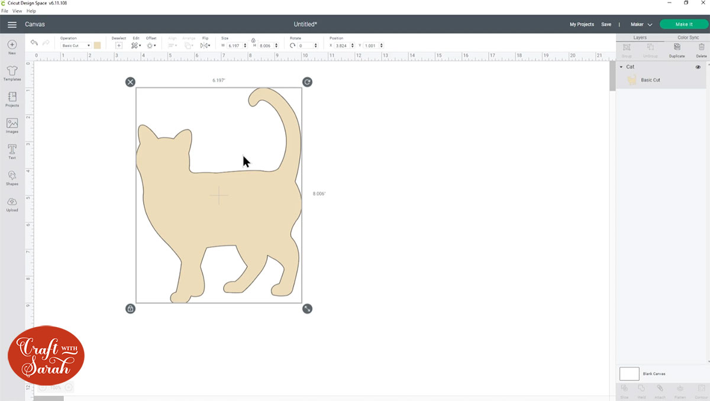Toggle the size aspect ratio lock
Image resolution: width=710 pixels, height=401 pixels.
coord(253,40)
